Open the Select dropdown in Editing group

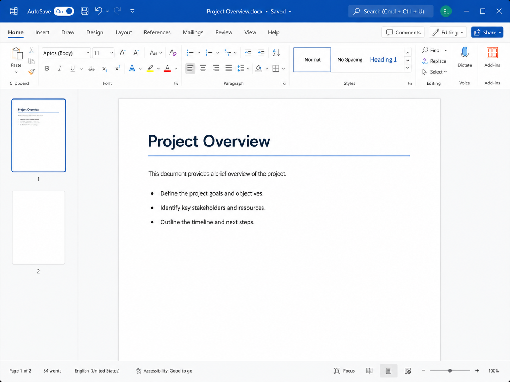pyautogui.click(x=434, y=72)
